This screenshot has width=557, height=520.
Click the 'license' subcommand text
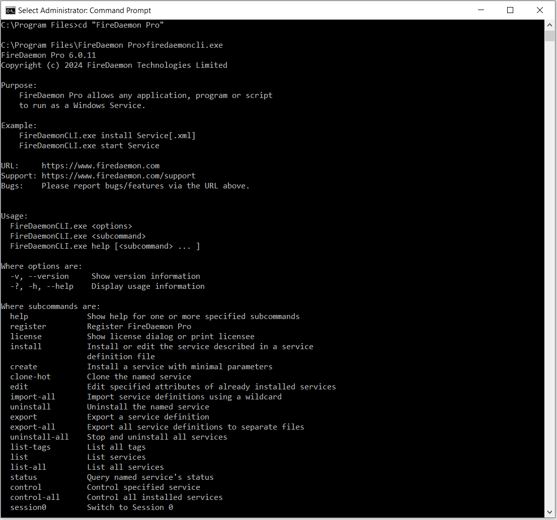(26, 337)
